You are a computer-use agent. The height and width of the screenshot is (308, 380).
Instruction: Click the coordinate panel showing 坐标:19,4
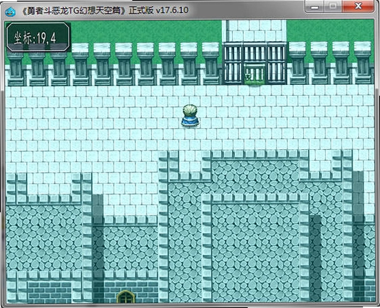pyautogui.click(x=38, y=37)
